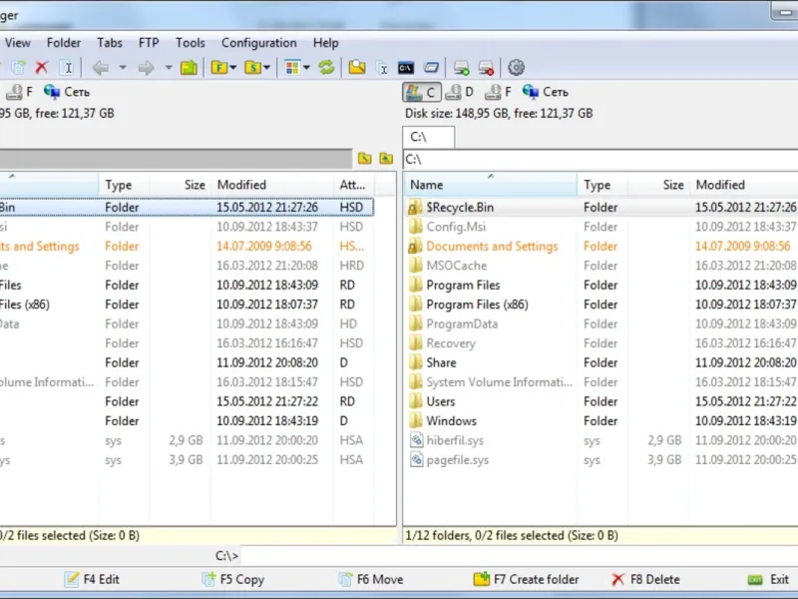This screenshot has width=798, height=599.
Task: Click the hiberfil.sys file icon
Action: (417, 440)
